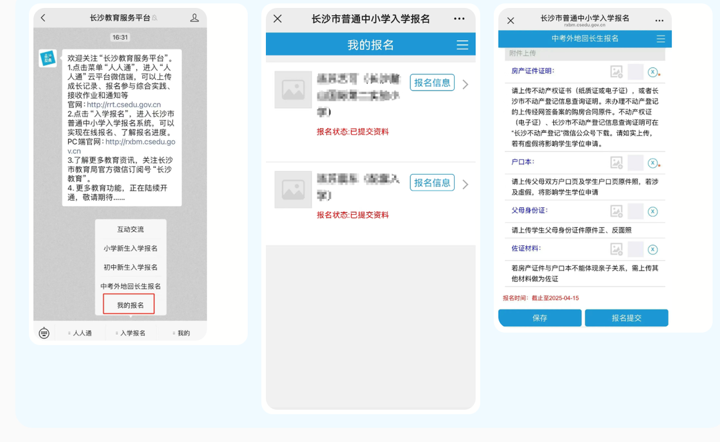Choose 中考外地回长生报名 in popup menu
The width and height of the screenshot is (720, 442).
tap(130, 286)
